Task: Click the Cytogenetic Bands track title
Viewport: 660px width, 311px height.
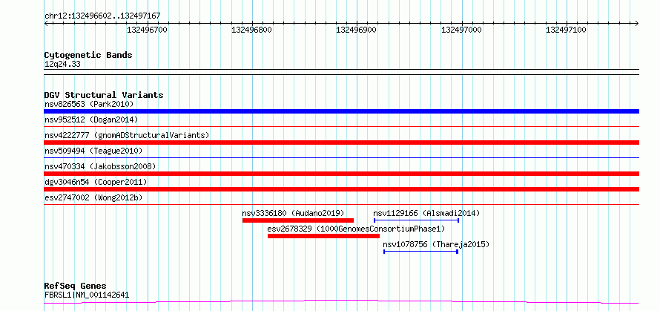Action: click(88, 55)
